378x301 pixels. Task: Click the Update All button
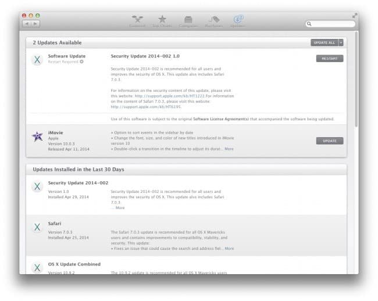(x=324, y=42)
